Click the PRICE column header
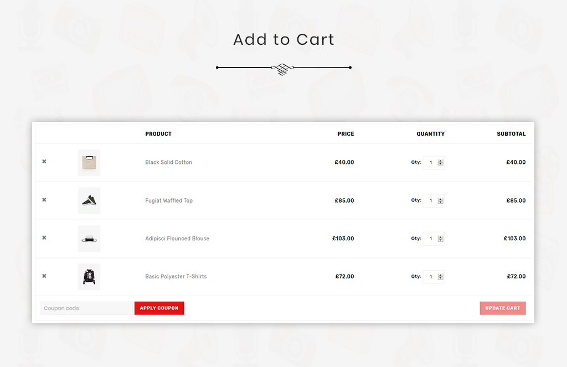Viewport: 567px width, 367px height. (346, 134)
